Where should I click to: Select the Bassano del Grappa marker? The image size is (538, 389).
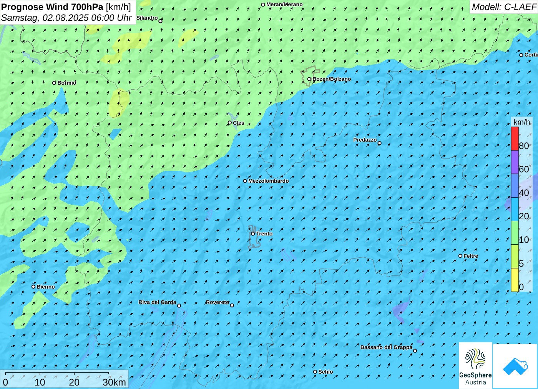point(415,351)
